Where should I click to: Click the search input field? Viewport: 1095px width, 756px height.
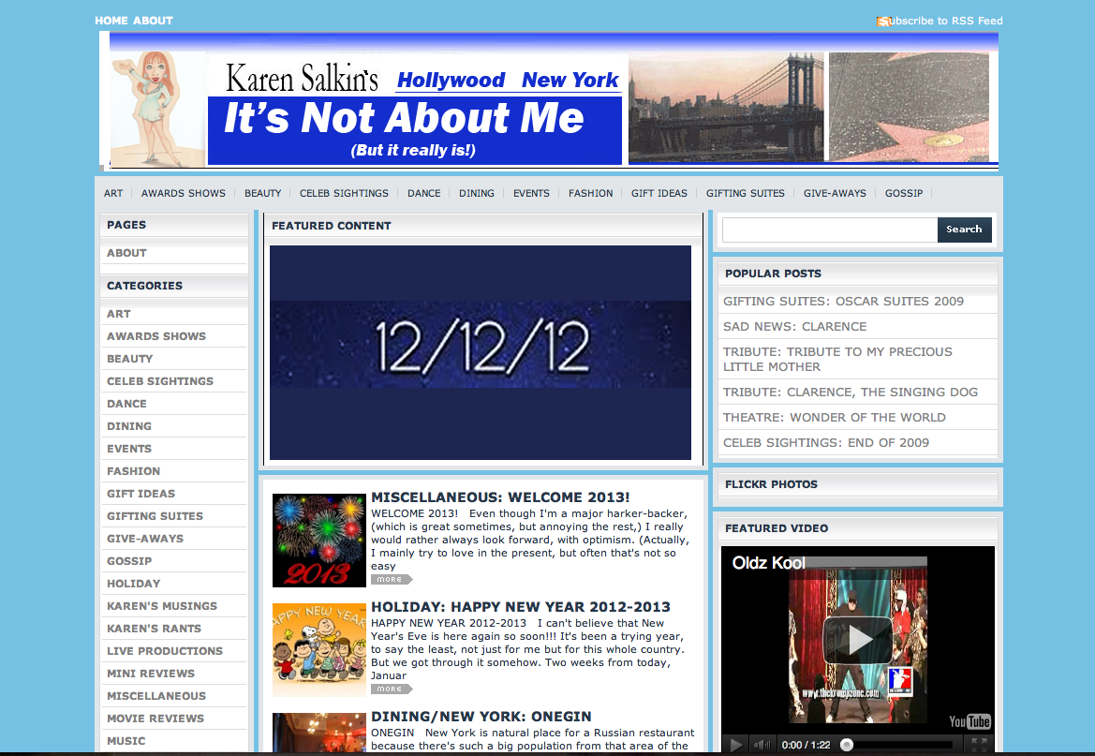[830, 230]
